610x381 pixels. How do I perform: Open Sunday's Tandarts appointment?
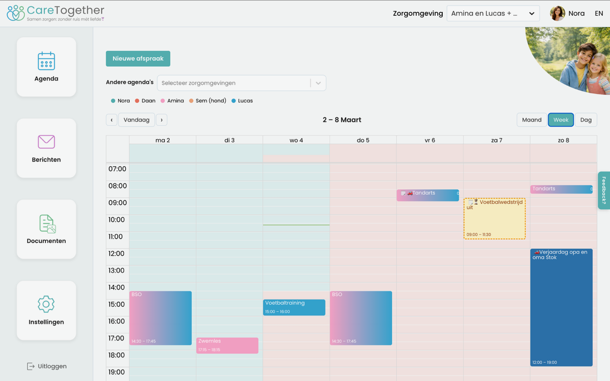pos(561,189)
